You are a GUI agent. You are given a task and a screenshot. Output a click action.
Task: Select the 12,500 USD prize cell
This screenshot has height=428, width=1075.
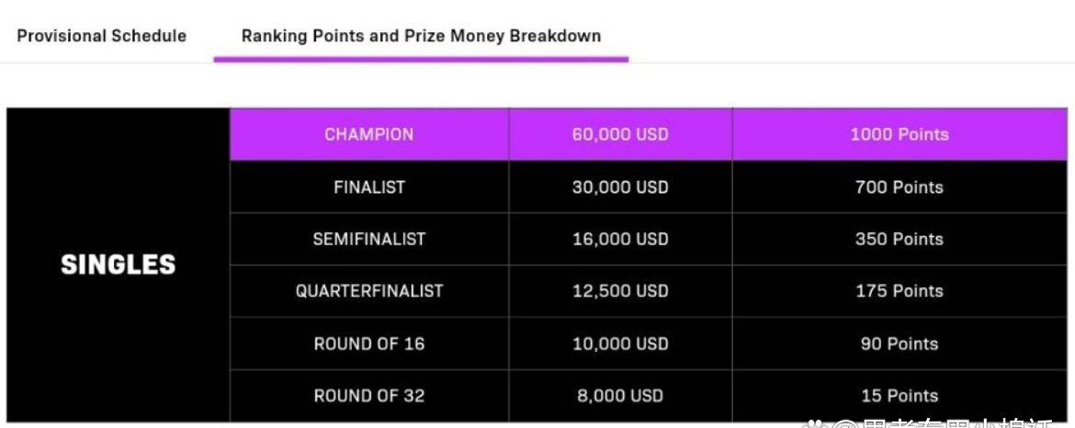(x=620, y=291)
